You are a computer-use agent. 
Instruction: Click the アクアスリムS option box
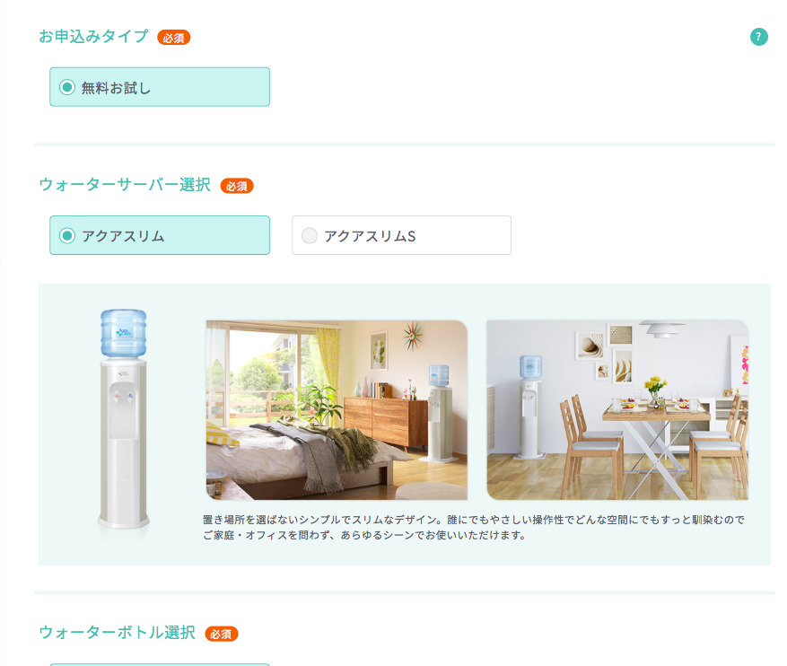[401, 235]
